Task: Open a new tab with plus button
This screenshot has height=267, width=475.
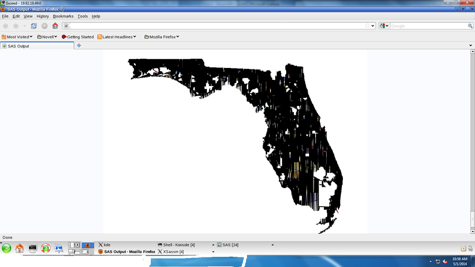Action: (79, 46)
